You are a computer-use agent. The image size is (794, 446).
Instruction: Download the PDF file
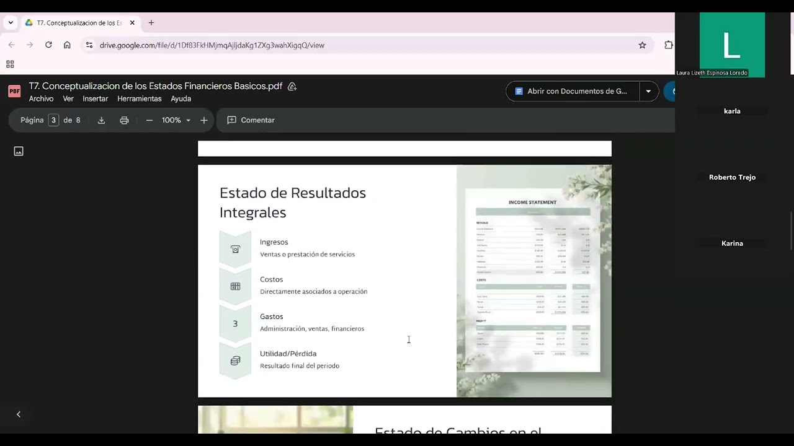point(101,120)
